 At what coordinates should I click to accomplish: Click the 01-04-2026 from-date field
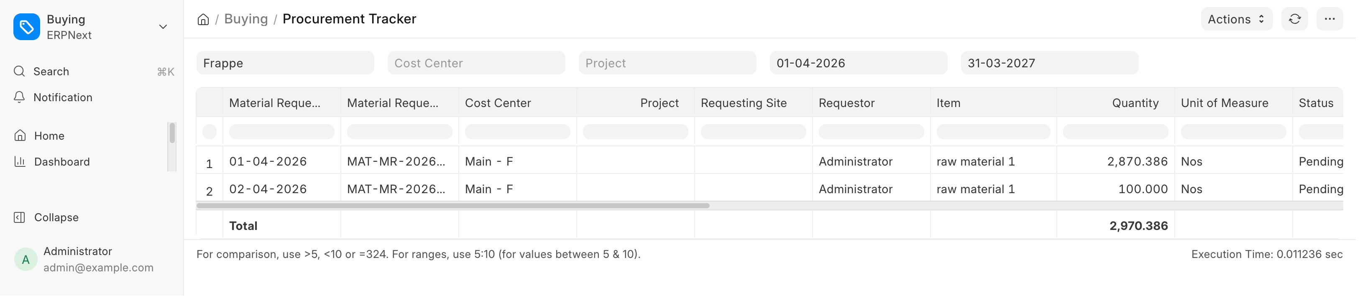point(858,64)
